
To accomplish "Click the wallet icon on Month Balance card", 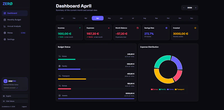I will 137,28.
